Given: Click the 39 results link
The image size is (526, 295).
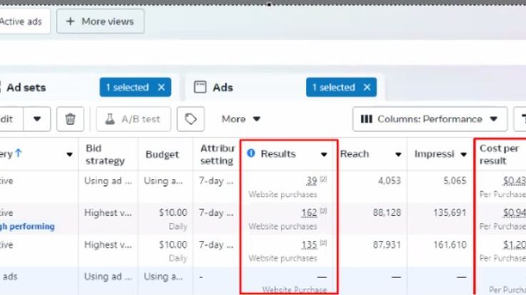Looking at the screenshot, I should 312,180.
